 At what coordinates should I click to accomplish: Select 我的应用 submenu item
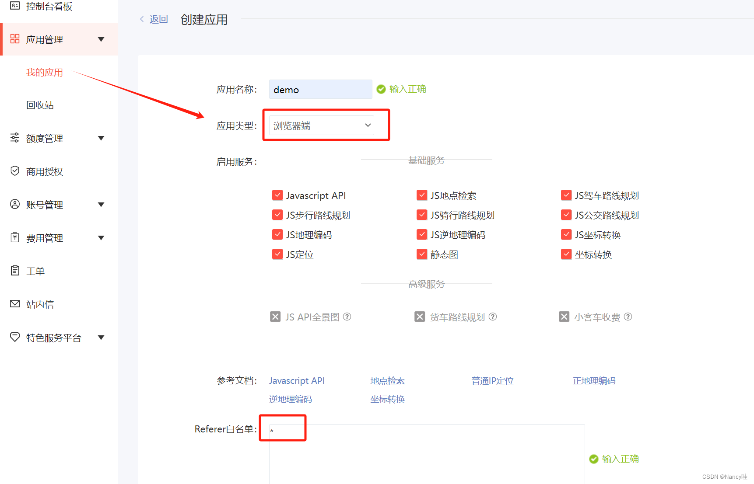(x=44, y=72)
